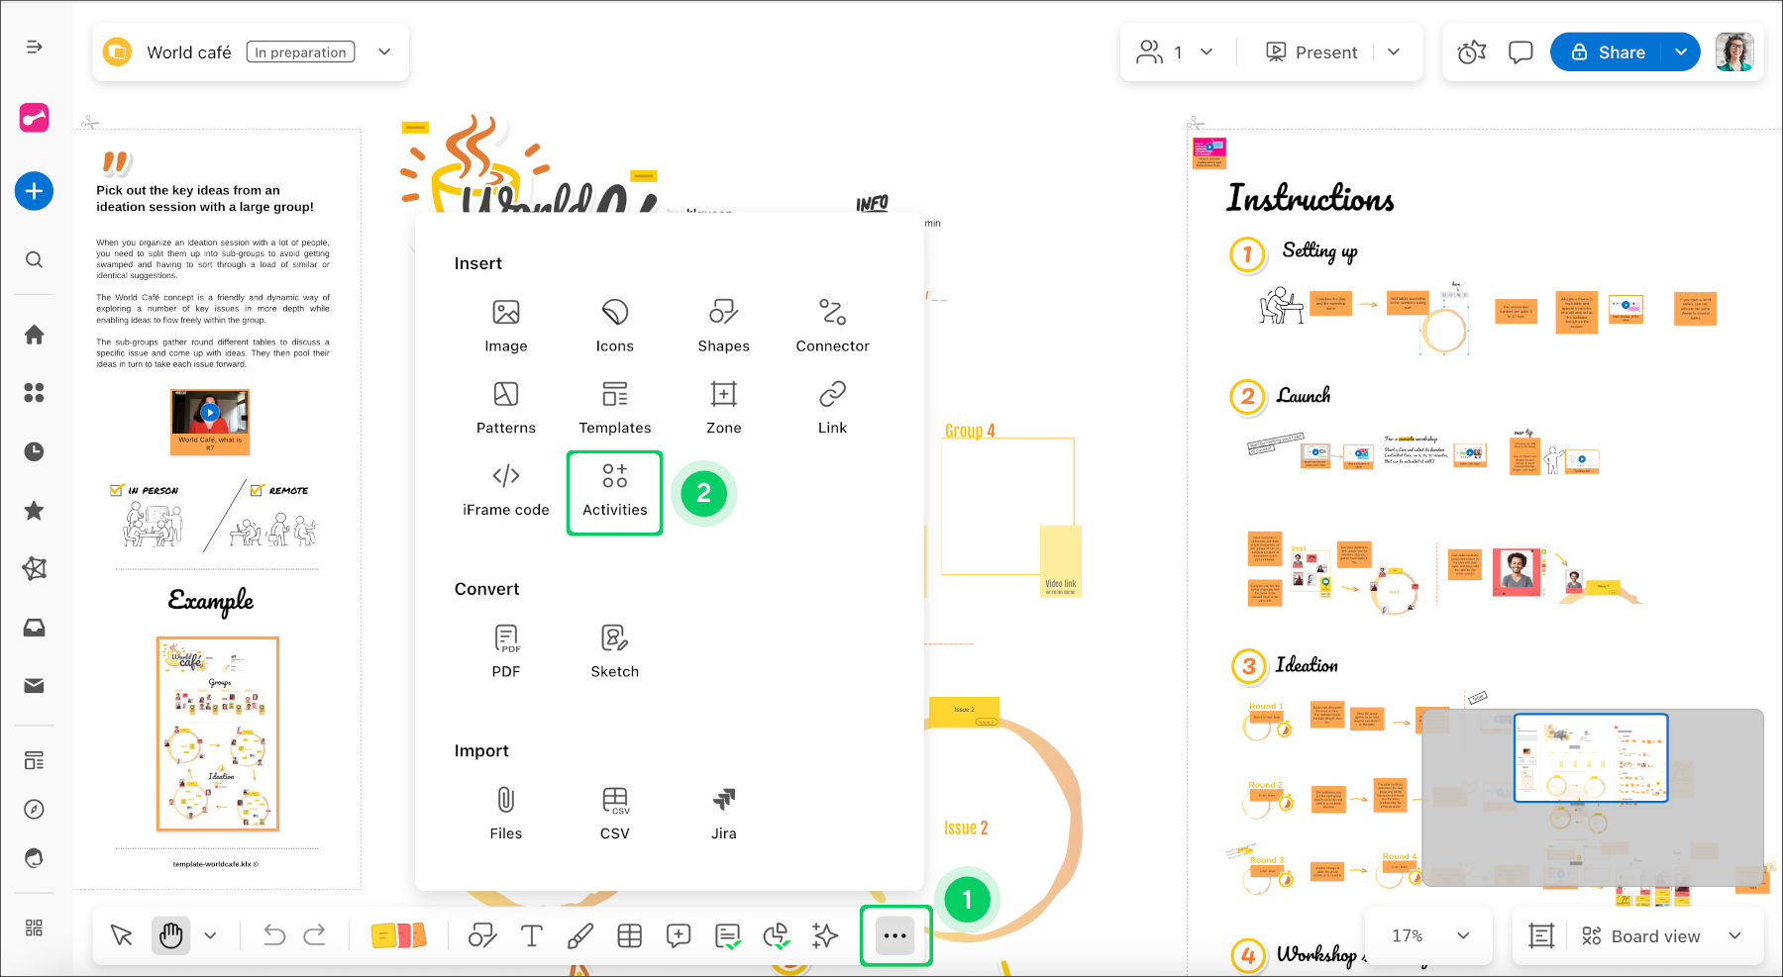Image resolution: width=1783 pixels, height=977 pixels.
Task: Undo the last action
Action: coord(273,934)
